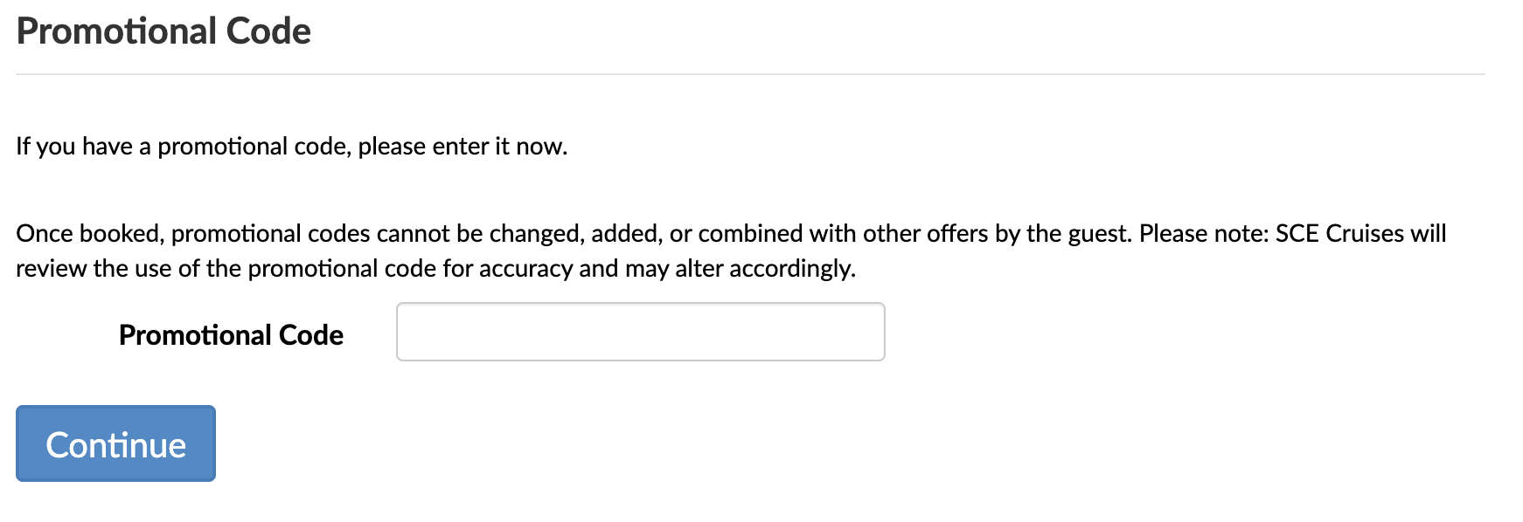Click the horizontal divider under the heading
Screen dimensions: 1523x522
pos(750,74)
